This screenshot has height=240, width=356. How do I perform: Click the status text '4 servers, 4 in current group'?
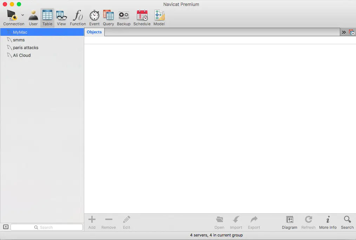(216, 235)
